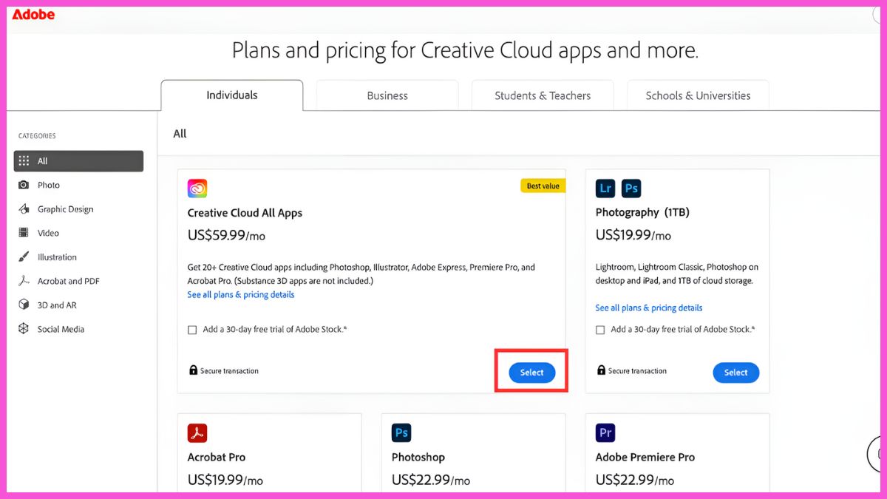Click the Ps icon on the Photoshop card
Viewport: 887px width, 499px height.
[x=401, y=432]
